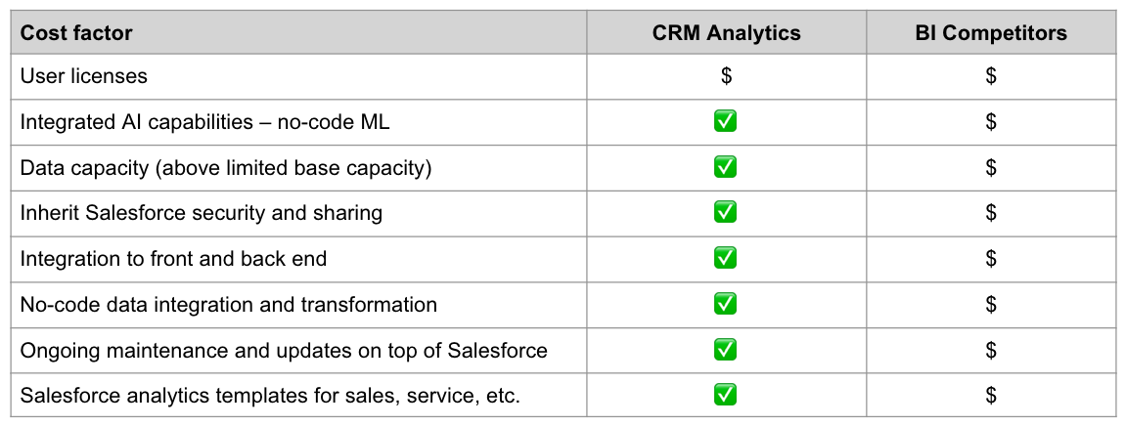Select the BI Competitors column header
Viewport: 1126px width, 427px height.
990,33
